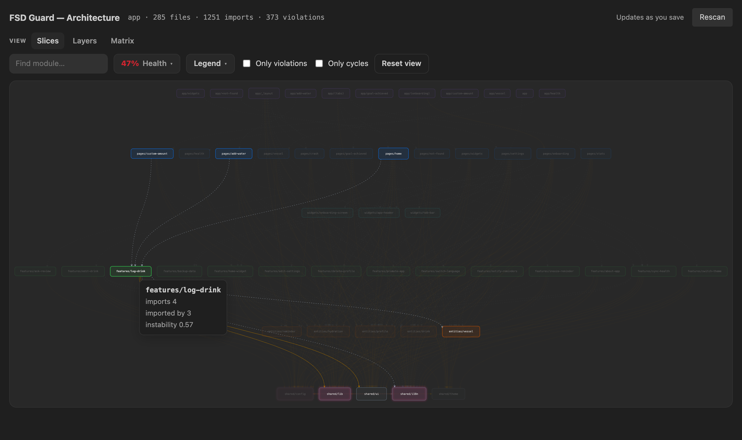The image size is (742, 440).
Task: Select the entities/profile node
Action: pyautogui.click(x=375, y=331)
